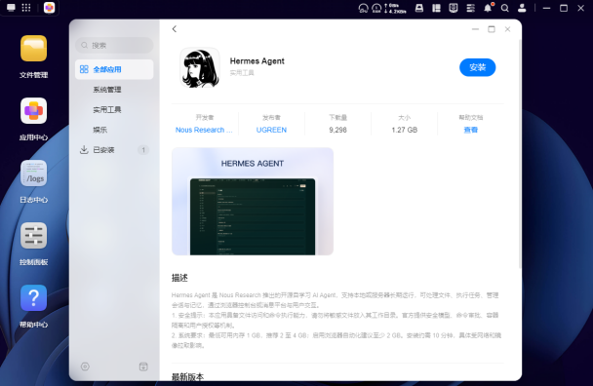593x386 pixels.
Task: Click the 实用工具 subtitle under Hermes Agent
Action: coord(242,72)
